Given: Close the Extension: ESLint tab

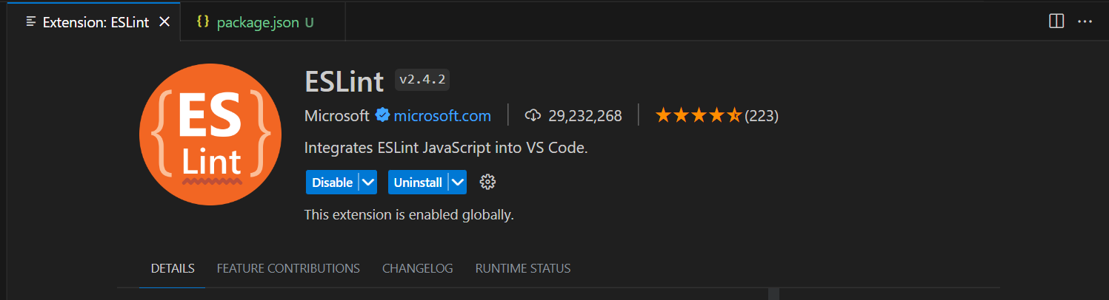Looking at the screenshot, I should click(164, 22).
